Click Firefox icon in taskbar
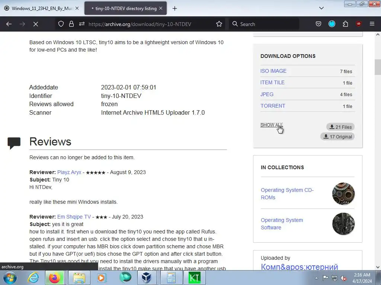Screen dimensions: 381x285 [x=54, y=278]
